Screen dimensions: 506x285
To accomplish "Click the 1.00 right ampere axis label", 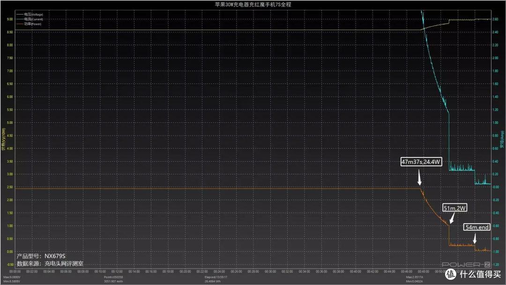I will tap(495, 123).
